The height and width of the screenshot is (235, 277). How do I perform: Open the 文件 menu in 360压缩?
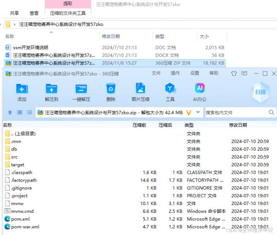(156, 73)
